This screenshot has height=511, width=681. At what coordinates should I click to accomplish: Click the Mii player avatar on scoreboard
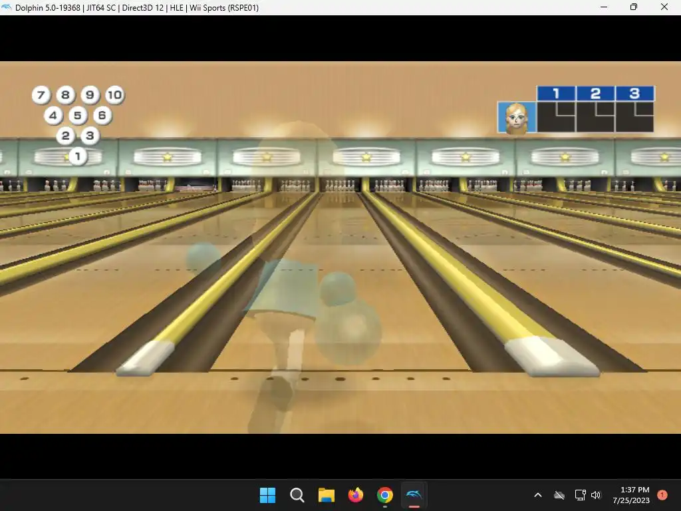click(x=516, y=117)
